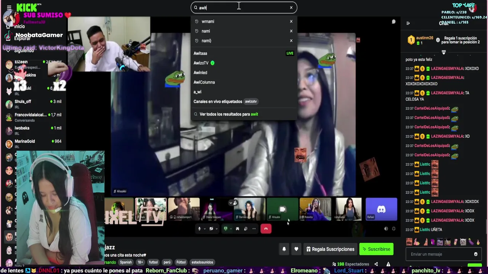Screen dimensions: 488x274
Task: Remove 'nami}' from recent searches
Action: [x=291, y=40]
